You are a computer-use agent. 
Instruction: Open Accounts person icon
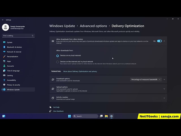[x=4, y=66]
